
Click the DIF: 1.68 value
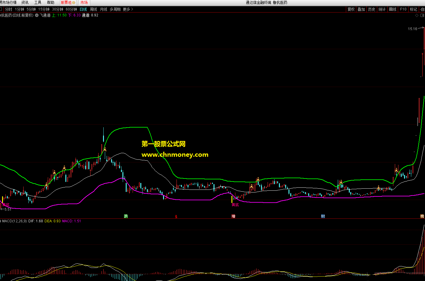pos(36,221)
